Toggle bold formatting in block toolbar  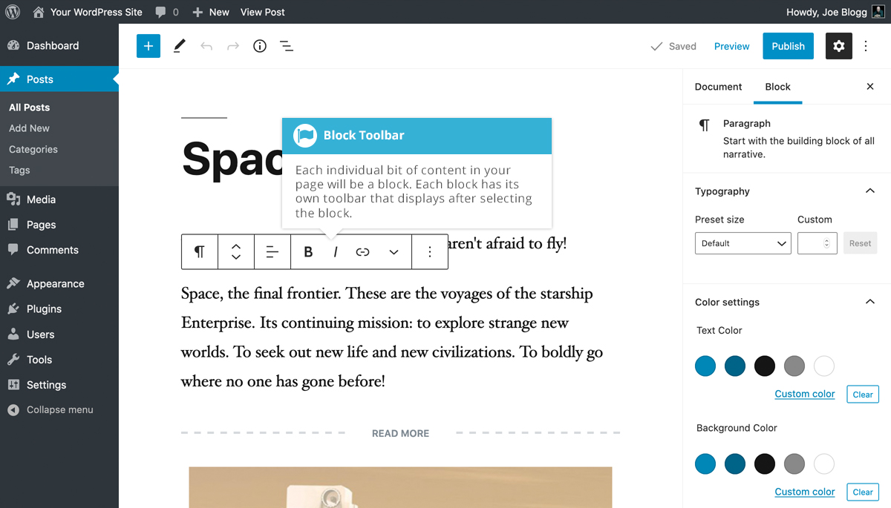308,252
